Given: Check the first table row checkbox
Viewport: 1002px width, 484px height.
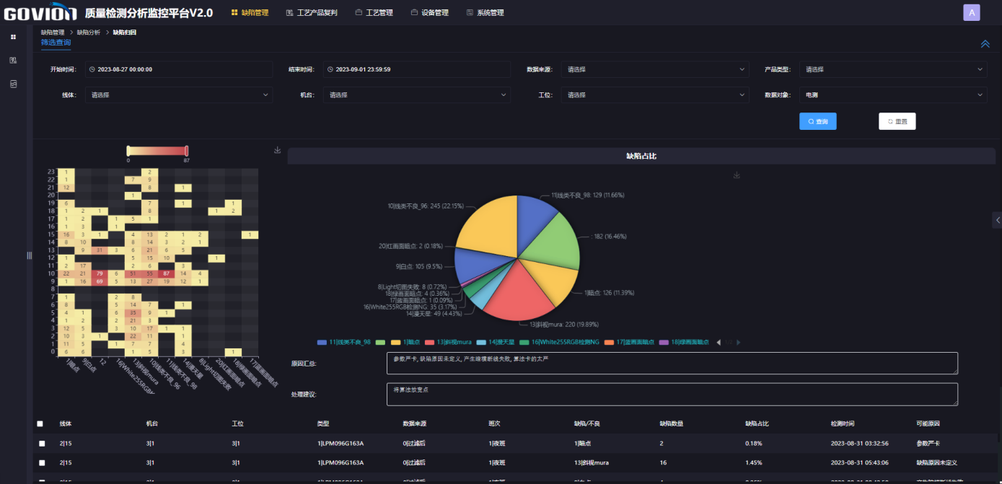Looking at the screenshot, I should coord(42,444).
